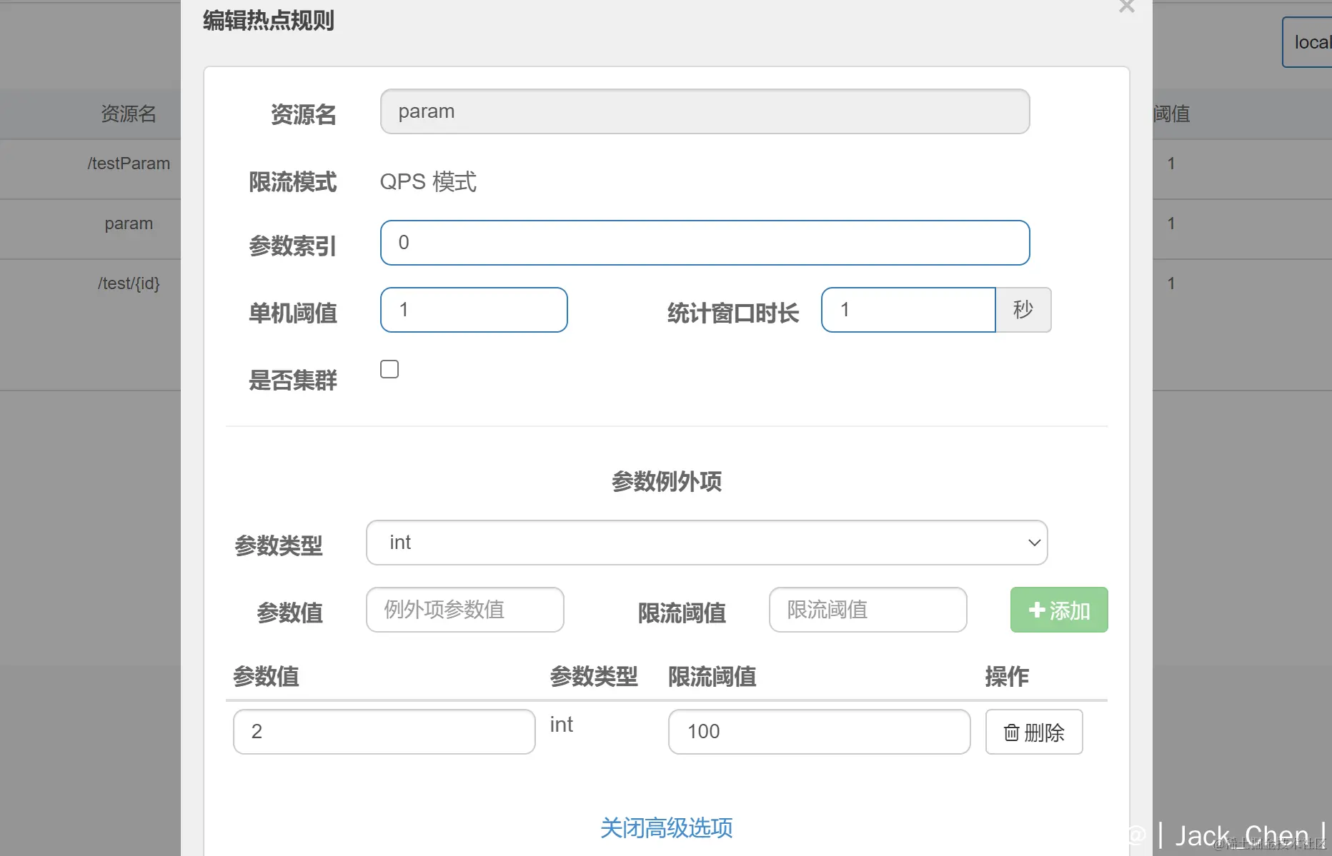Select the /testParam resource row
This screenshot has width=1332, height=856.
pos(129,163)
